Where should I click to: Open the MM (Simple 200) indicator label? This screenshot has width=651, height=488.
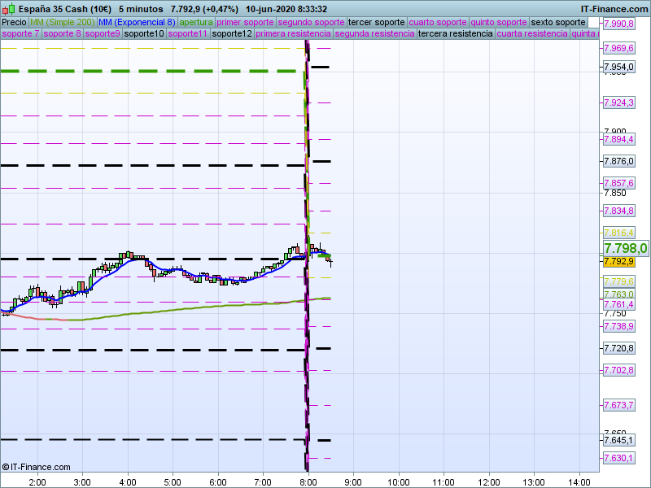tap(63, 22)
